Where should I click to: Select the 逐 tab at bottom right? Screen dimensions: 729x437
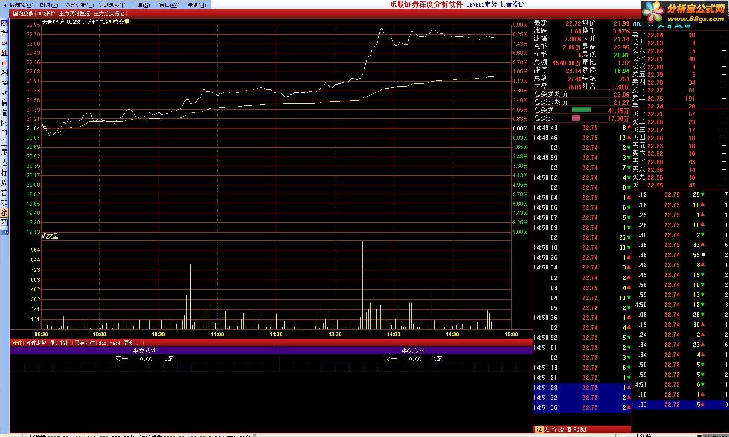click(x=539, y=430)
